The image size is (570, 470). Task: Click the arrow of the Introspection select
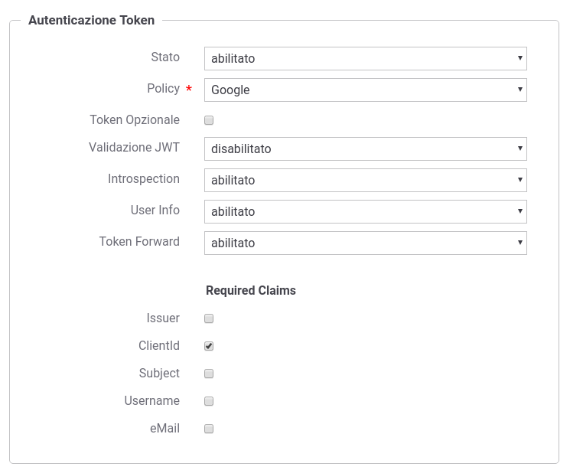tap(520, 179)
